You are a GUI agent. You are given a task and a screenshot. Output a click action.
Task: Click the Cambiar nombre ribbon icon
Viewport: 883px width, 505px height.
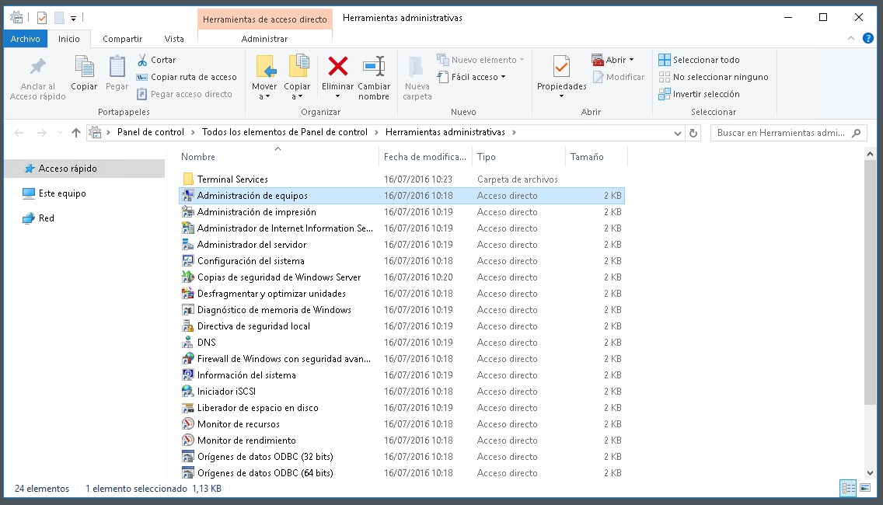click(374, 67)
